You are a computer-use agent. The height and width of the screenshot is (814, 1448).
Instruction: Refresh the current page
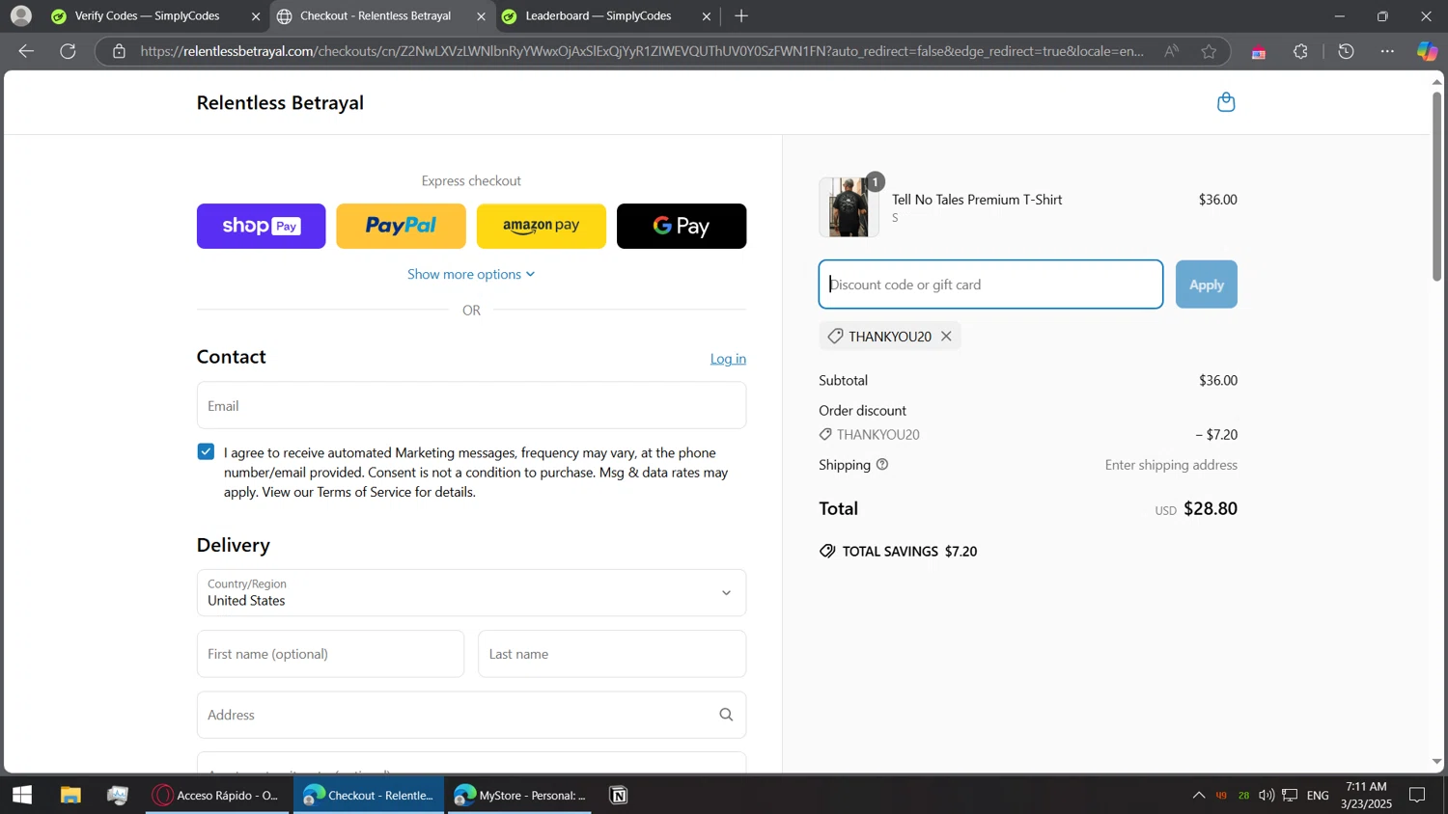click(68, 51)
